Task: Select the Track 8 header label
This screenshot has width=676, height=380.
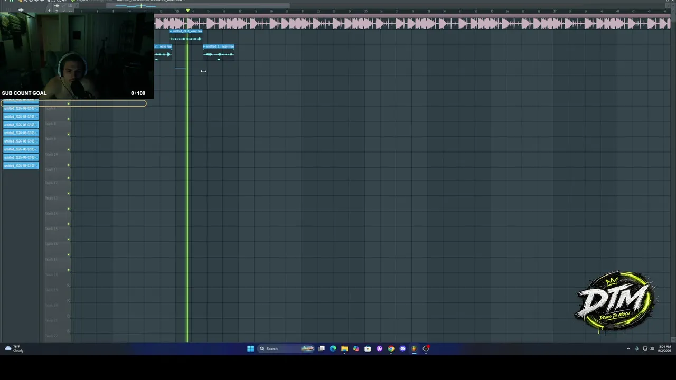Action: pos(51,123)
